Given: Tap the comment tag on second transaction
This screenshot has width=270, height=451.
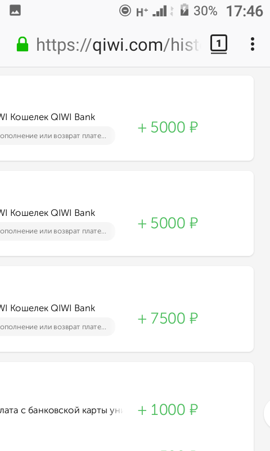Looking at the screenshot, I should [57, 231].
